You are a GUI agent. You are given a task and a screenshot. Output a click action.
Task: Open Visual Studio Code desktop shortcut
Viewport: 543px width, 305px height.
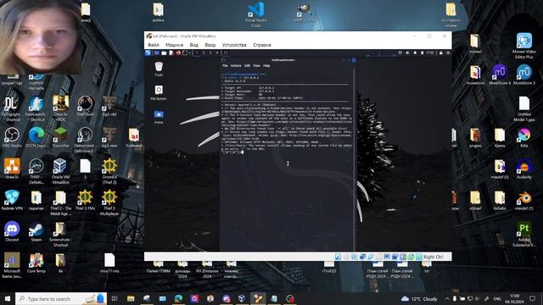256,14
